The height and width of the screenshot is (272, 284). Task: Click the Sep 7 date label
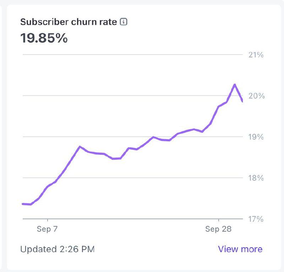coord(47,229)
